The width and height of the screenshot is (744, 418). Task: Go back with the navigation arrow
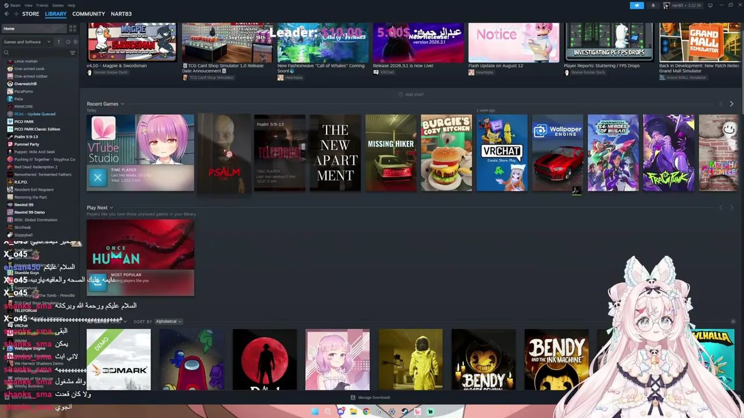(6, 14)
